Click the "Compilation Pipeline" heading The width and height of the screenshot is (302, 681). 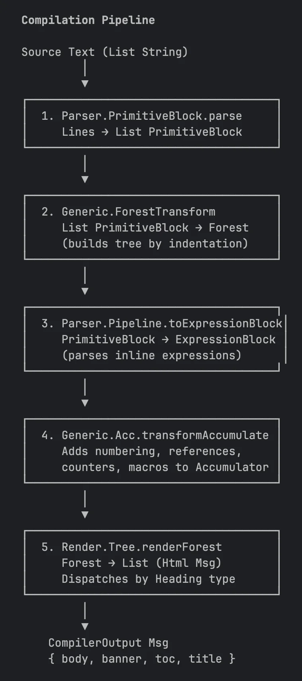coord(88,20)
